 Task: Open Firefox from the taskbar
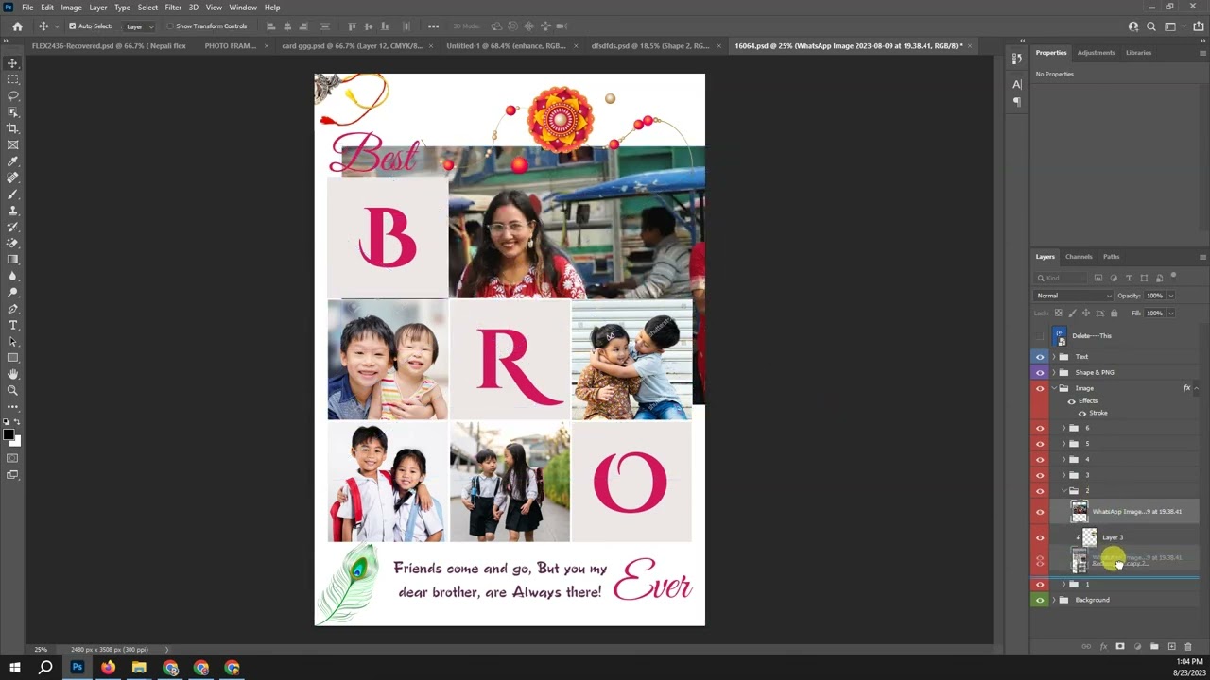pyautogui.click(x=108, y=668)
